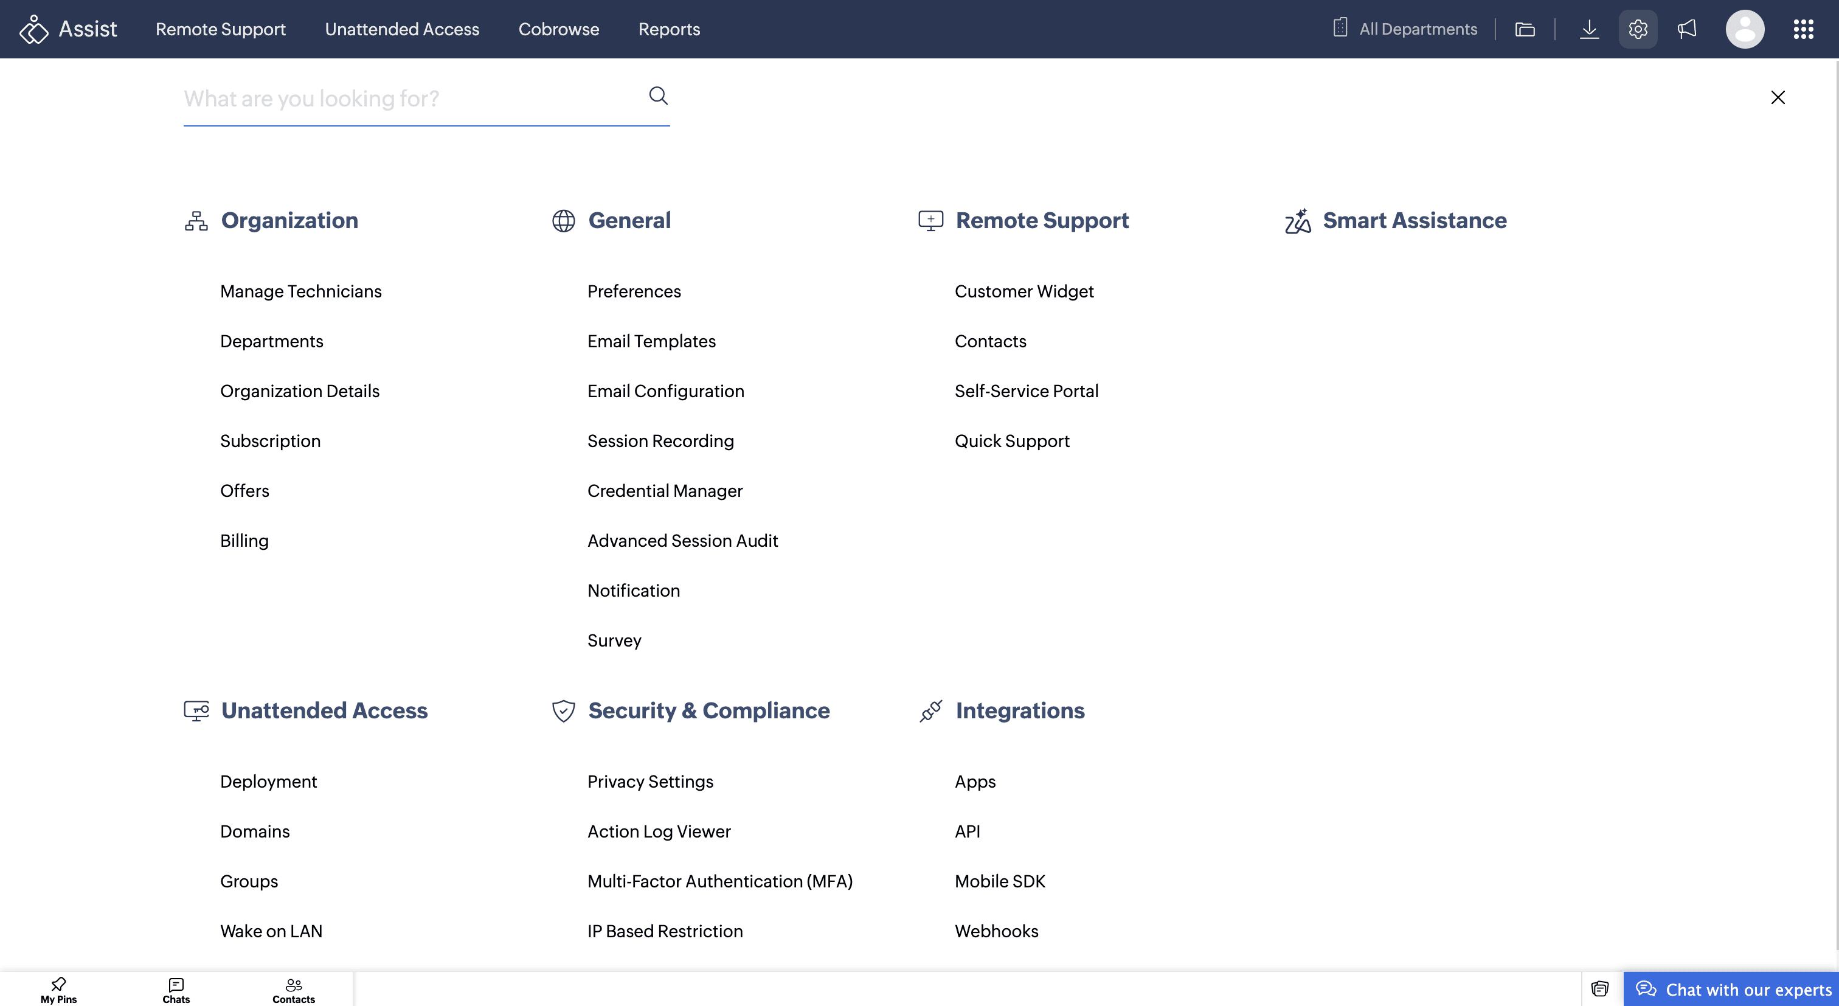The image size is (1839, 1006).
Task: Click the Zoho Assist logo icon
Action: click(33, 29)
